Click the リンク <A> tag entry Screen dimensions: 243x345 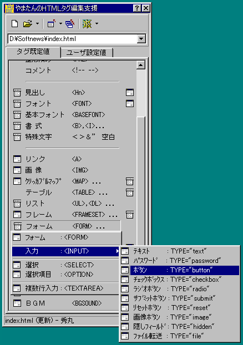coord(66,159)
